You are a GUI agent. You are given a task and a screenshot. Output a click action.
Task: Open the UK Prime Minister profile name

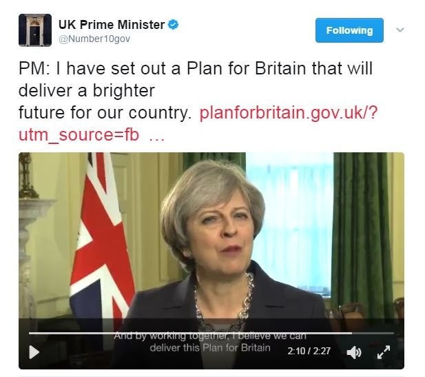point(112,25)
